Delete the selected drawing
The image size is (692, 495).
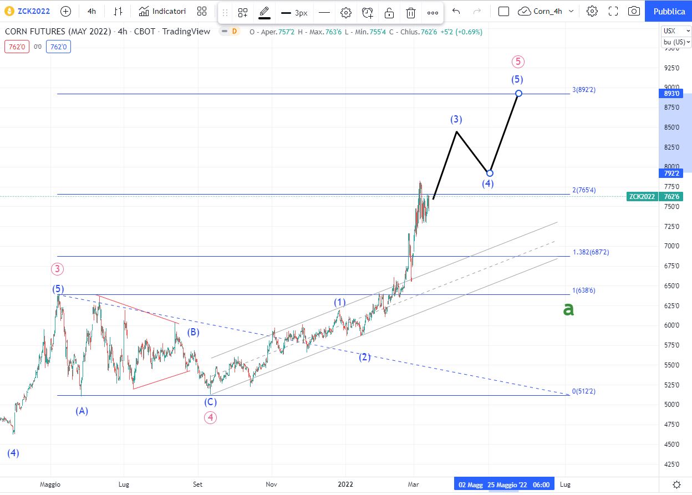[x=411, y=12]
